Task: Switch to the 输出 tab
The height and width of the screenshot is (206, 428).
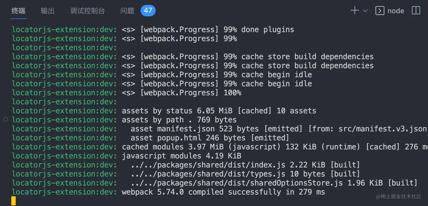Action: click(x=48, y=11)
